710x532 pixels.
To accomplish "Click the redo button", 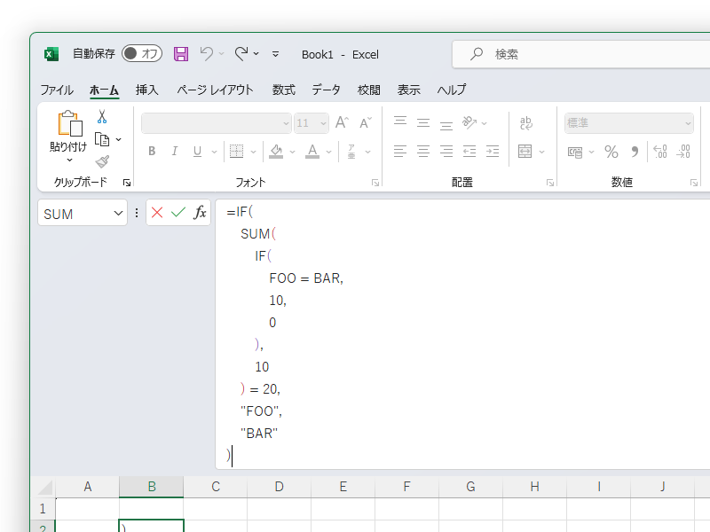I will point(240,53).
